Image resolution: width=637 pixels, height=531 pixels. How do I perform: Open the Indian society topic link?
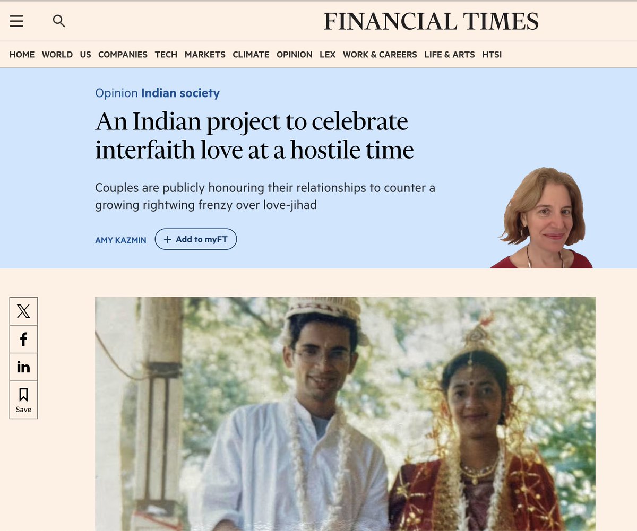click(x=180, y=93)
